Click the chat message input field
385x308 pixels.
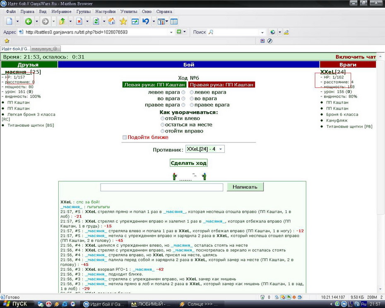[x=162, y=187]
